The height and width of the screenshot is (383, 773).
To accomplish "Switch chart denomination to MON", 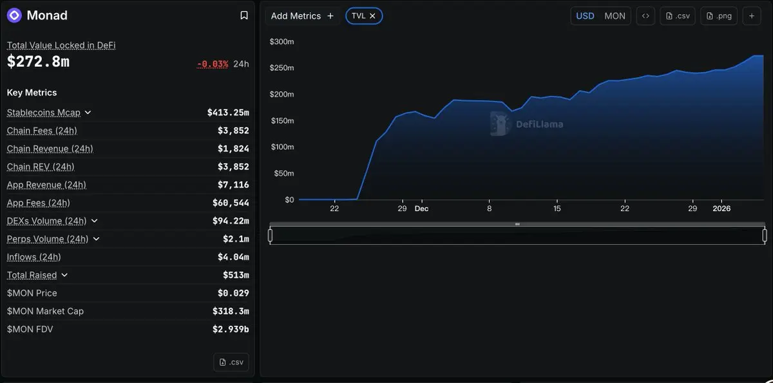I will 615,16.
